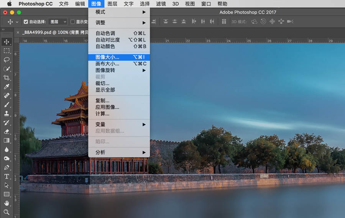The height and width of the screenshot is (218, 345).
Task: Select the Rectangular Marquee tool
Action: pos(7,51)
